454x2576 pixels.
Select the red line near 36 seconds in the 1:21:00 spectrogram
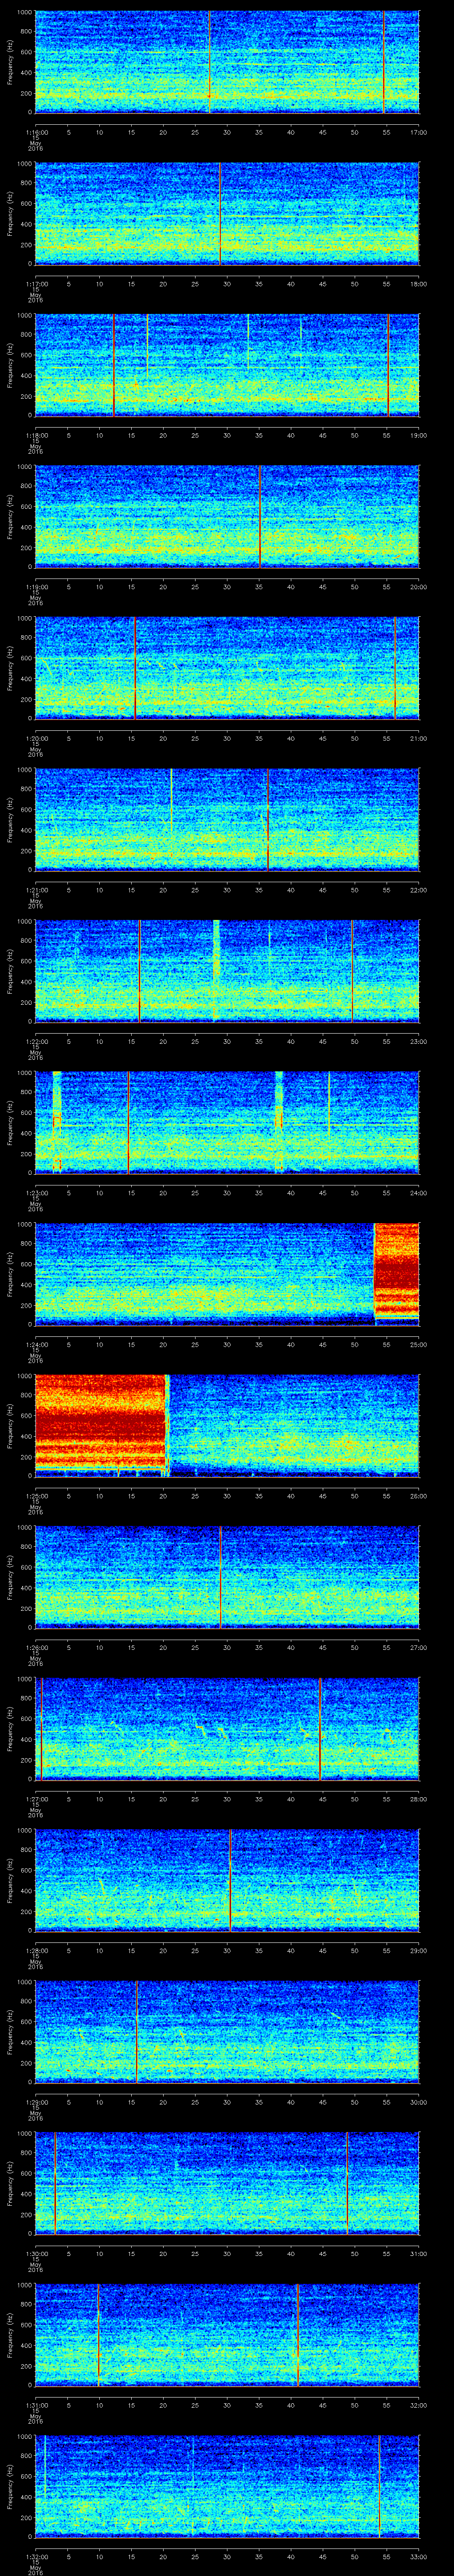[267, 820]
